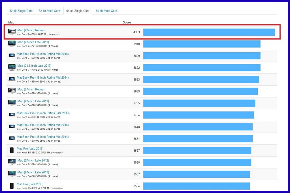Click the blue bar for score 3704
The image size is (290, 193).
tap(199, 115)
